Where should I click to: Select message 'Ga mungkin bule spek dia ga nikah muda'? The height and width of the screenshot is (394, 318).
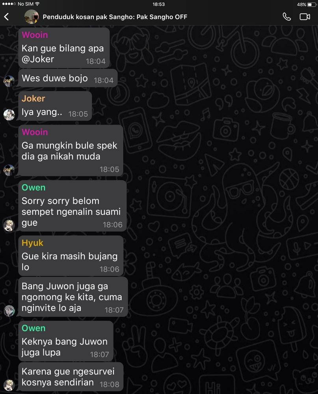pos(71,151)
